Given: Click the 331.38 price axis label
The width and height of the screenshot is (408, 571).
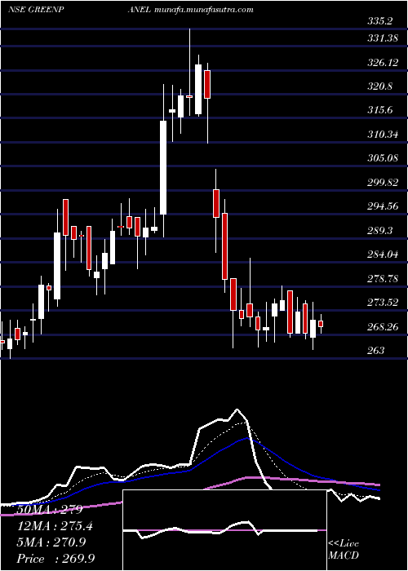Looking at the screenshot, I should (383, 38).
